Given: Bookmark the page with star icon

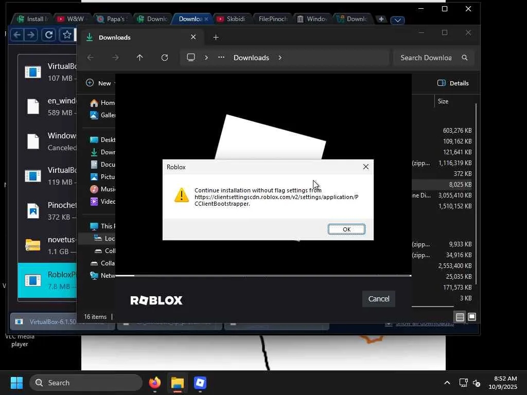Looking at the screenshot, I should [x=67, y=34].
